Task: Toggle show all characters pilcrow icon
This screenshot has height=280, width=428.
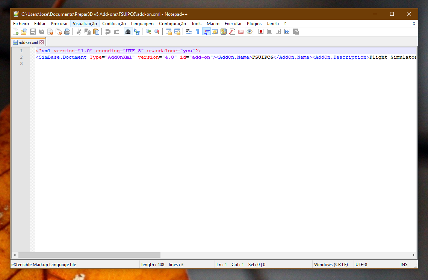Action: click(x=198, y=32)
